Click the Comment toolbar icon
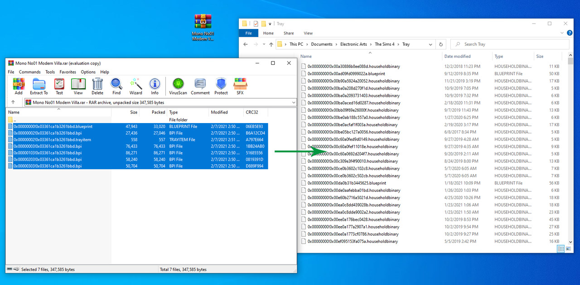 200,86
